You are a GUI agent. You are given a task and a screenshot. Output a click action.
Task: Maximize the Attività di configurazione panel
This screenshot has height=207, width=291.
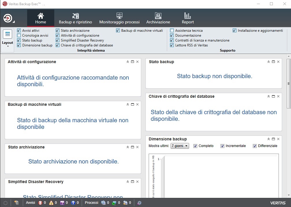click(133, 62)
